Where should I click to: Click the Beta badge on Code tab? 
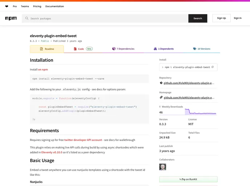(x=89, y=49)
